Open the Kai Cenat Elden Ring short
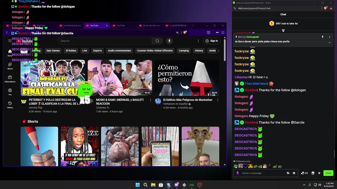This screenshot has width=337, height=189. 80,146
